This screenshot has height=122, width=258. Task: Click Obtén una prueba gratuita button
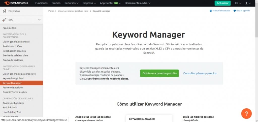click(x=159, y=73)
